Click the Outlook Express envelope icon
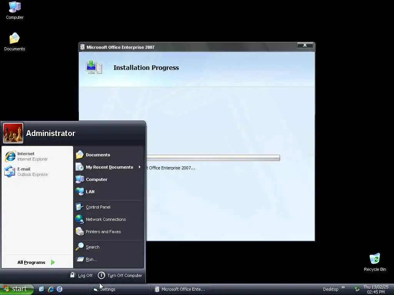This screenshot has width=394, height=295. pyautogui.click(x=10, y=172)
